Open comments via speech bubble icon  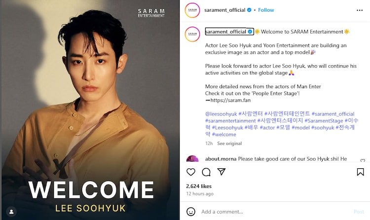[206, 172]
